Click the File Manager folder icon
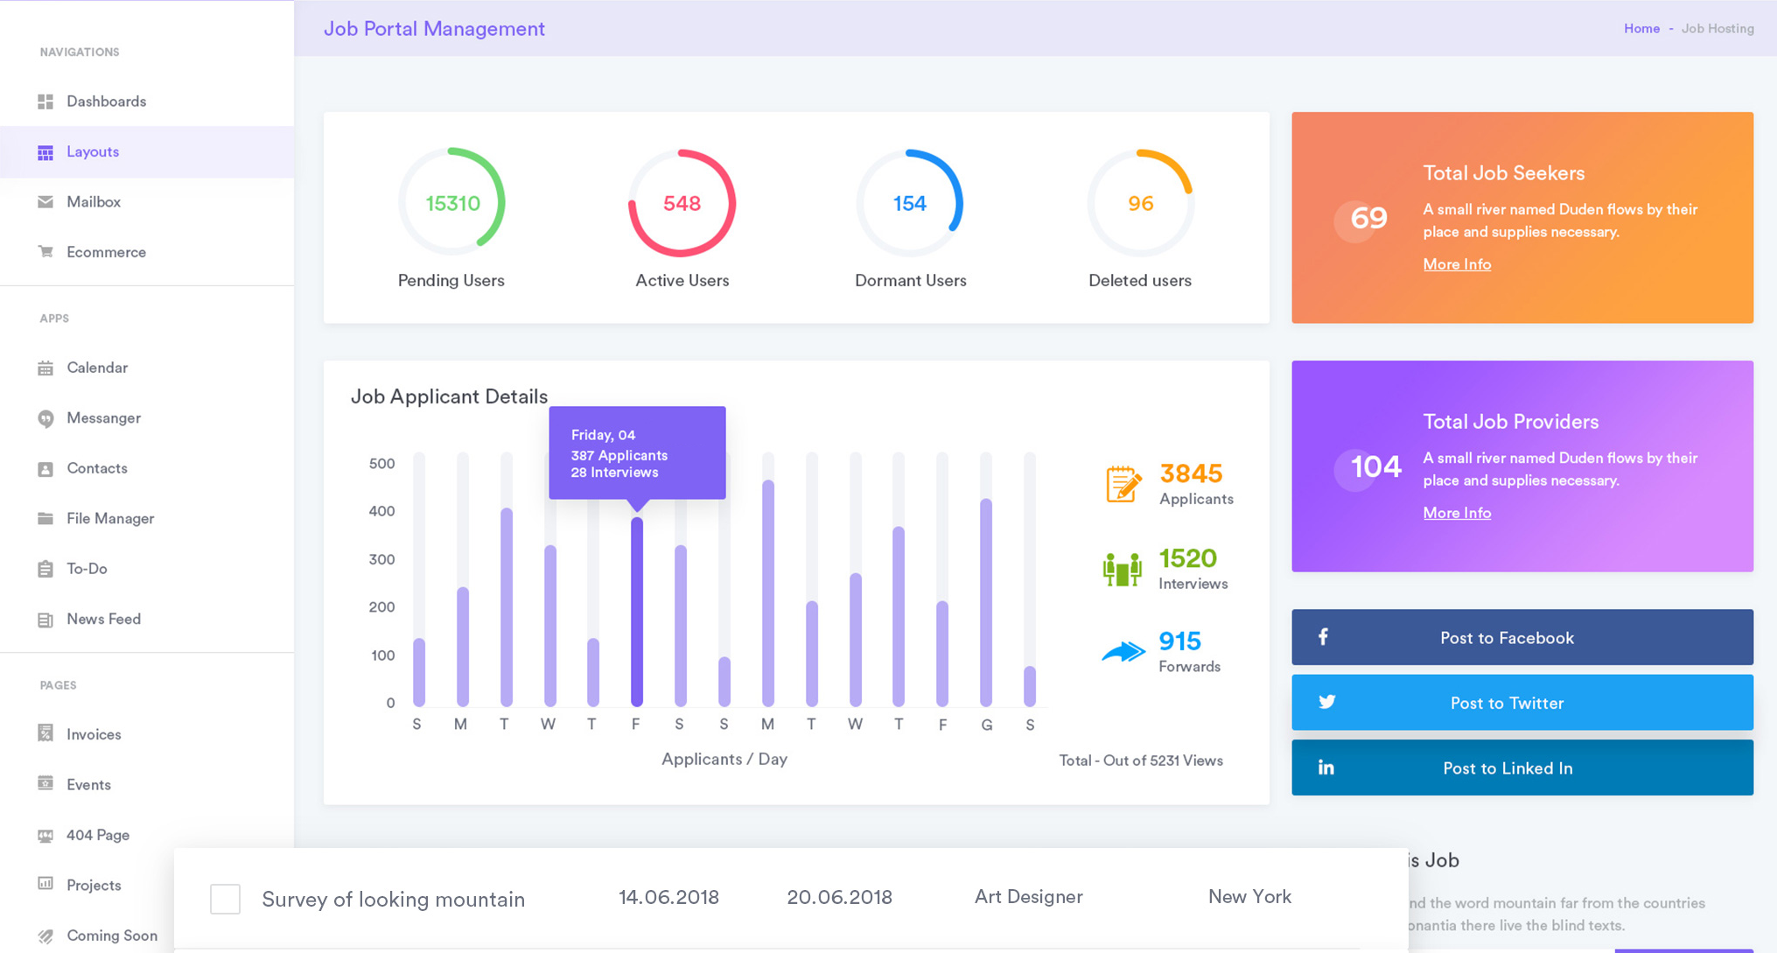This screenshot has height=953, width=1777. (45, 519)
